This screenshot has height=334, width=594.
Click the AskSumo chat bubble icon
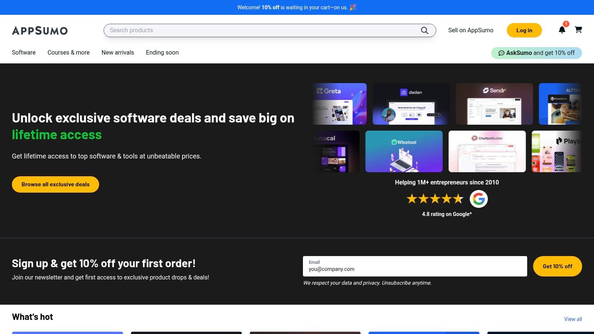coord(501,53)
